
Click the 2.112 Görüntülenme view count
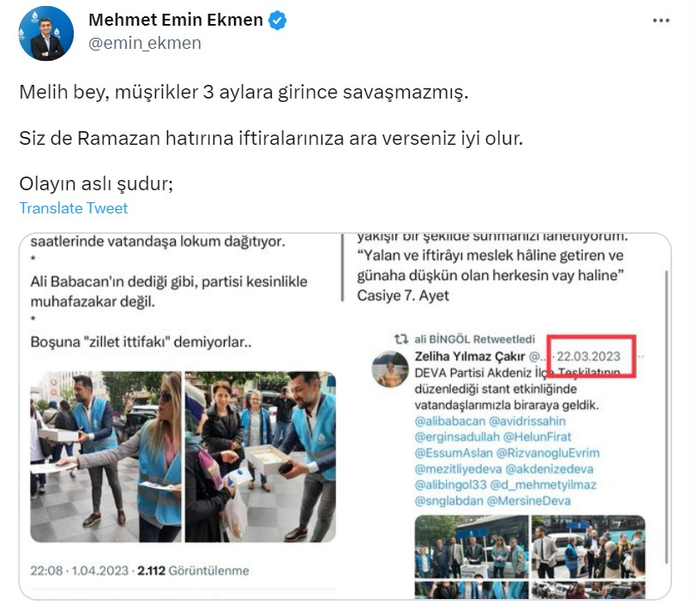point(193,571)
